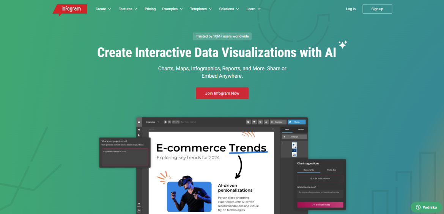Click the analytics icon beside Download
The height and width of the screenshot is (214, 444).
(x=266, y=122)
